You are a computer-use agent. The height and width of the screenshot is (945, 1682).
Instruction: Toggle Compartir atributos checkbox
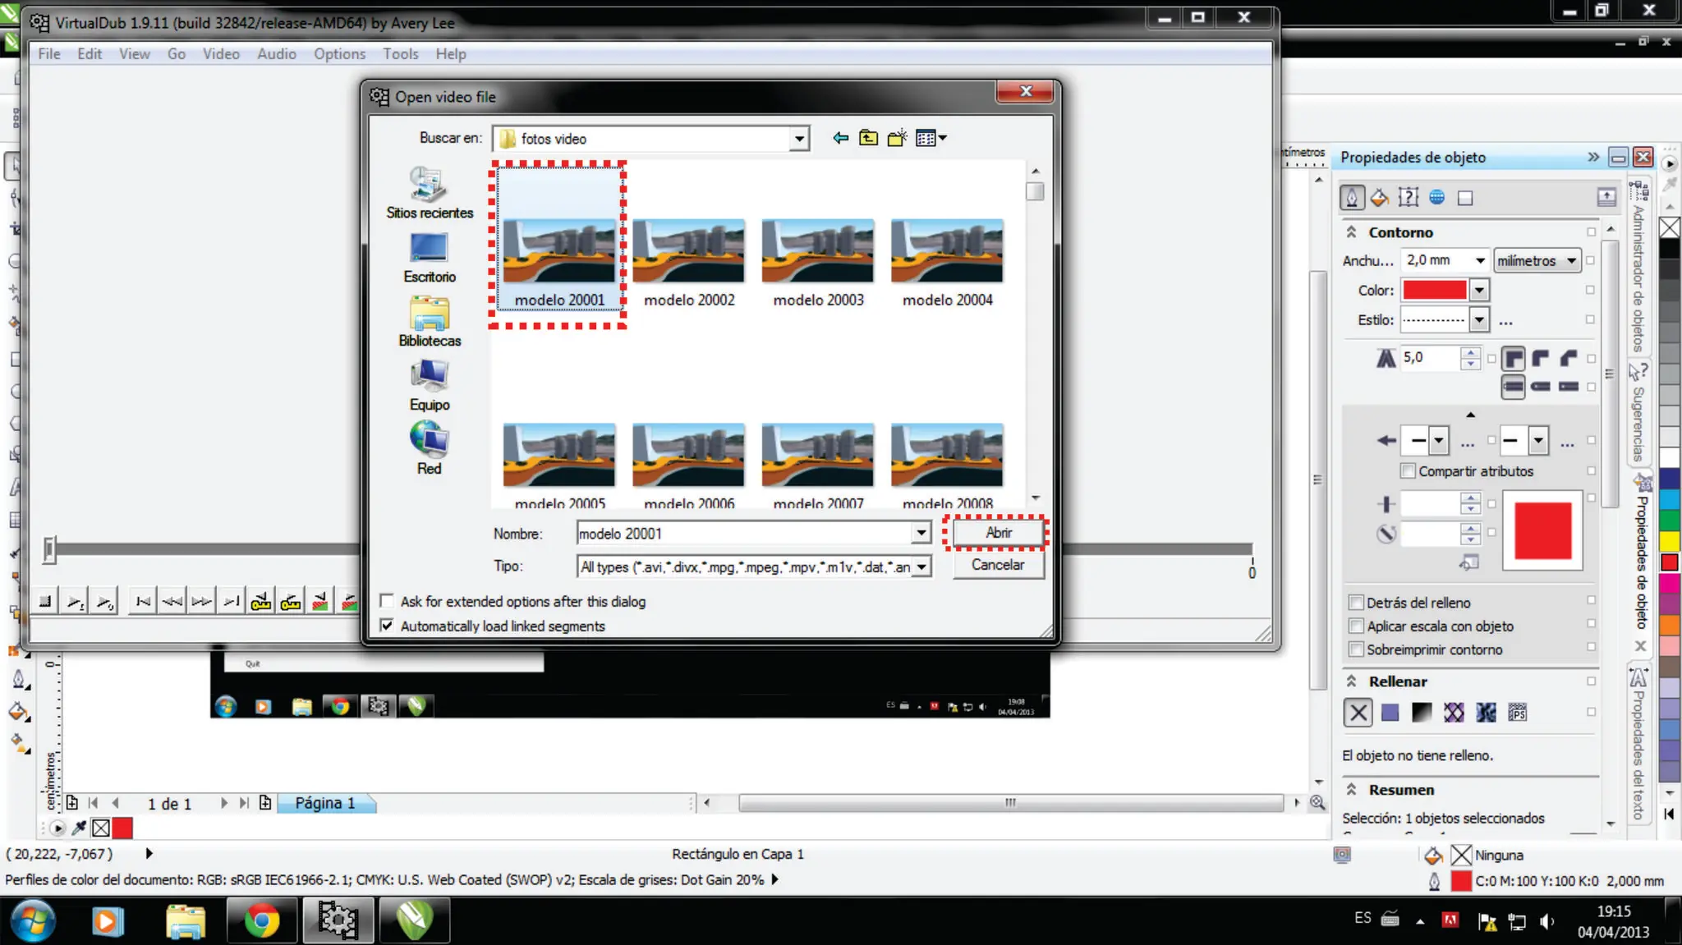(x=1408, y=470)
